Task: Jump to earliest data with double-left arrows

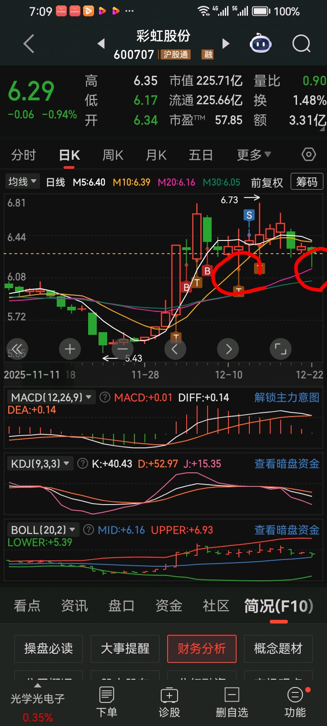Action: pos(17,348)
